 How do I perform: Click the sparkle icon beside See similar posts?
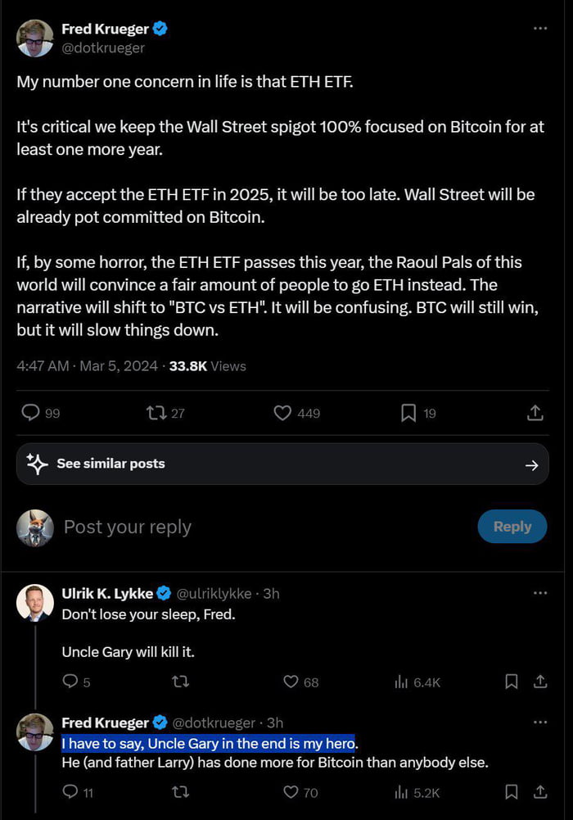click(x=38, y=464)
